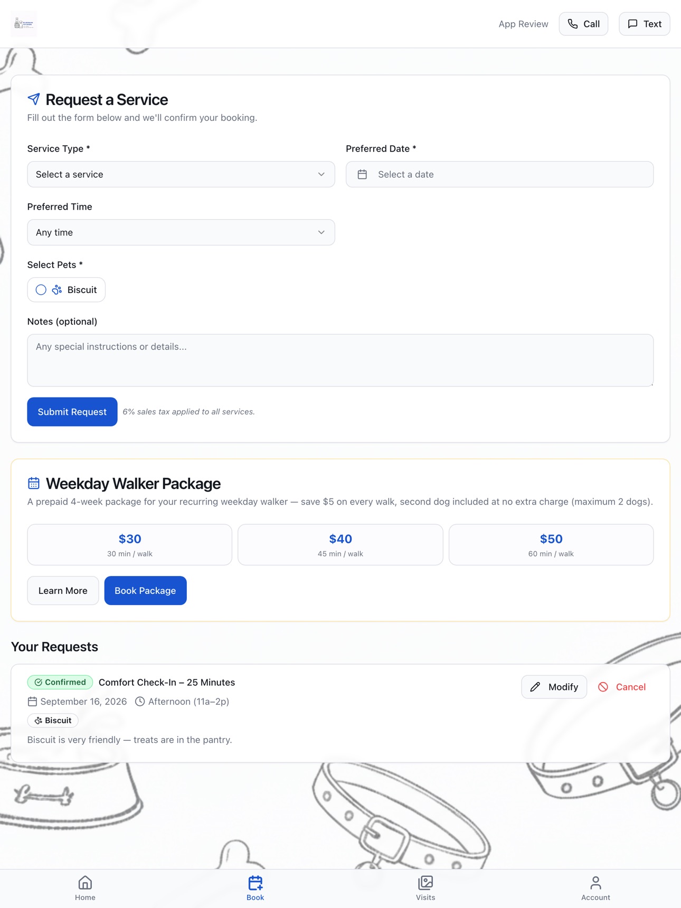Open Visits from the bottom navigation

click(x=425, y=888)
